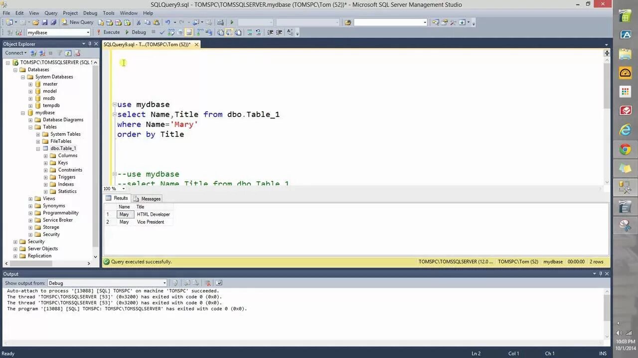Select 'Vice President' cell in results
This screenshot has width=638, height=358.
tap(151, 222)
